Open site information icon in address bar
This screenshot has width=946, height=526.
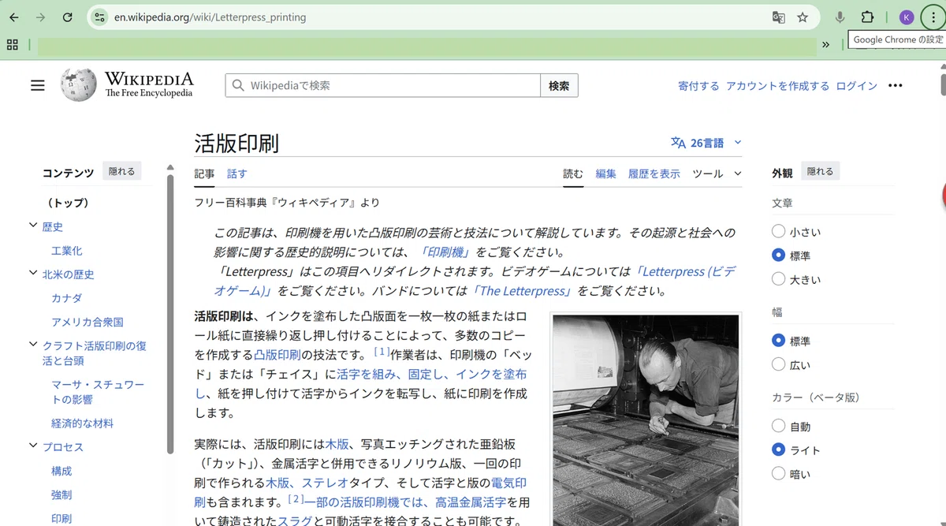pos(99,17)
